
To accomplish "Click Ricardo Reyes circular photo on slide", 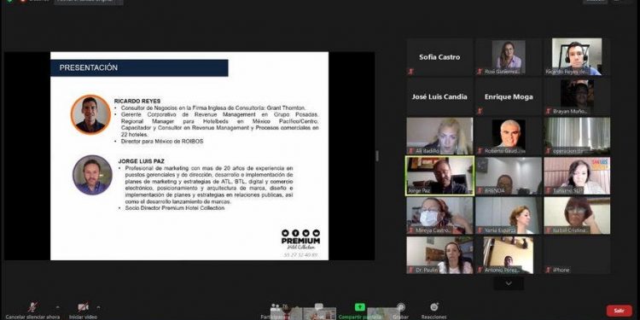I will 90,114.
